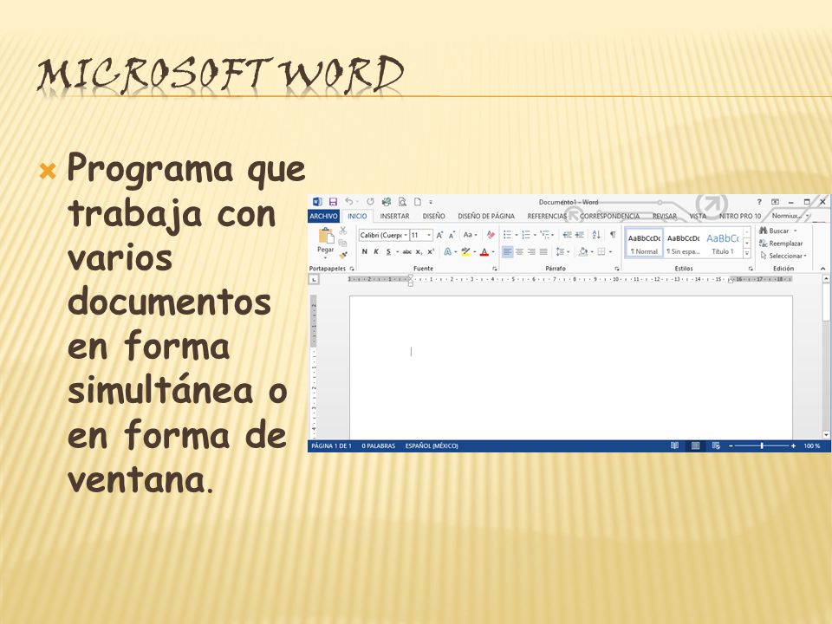Screen dimensions: 832x624
Task: Click the numbered list icon
Action: (x=526, y=235)
